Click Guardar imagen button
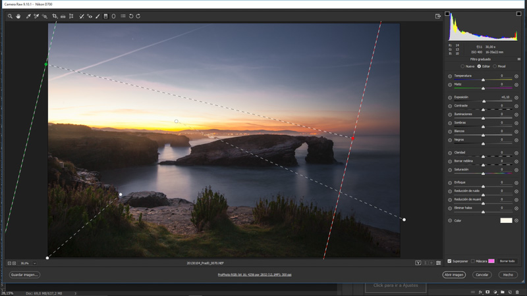 (x=24, y=275)
